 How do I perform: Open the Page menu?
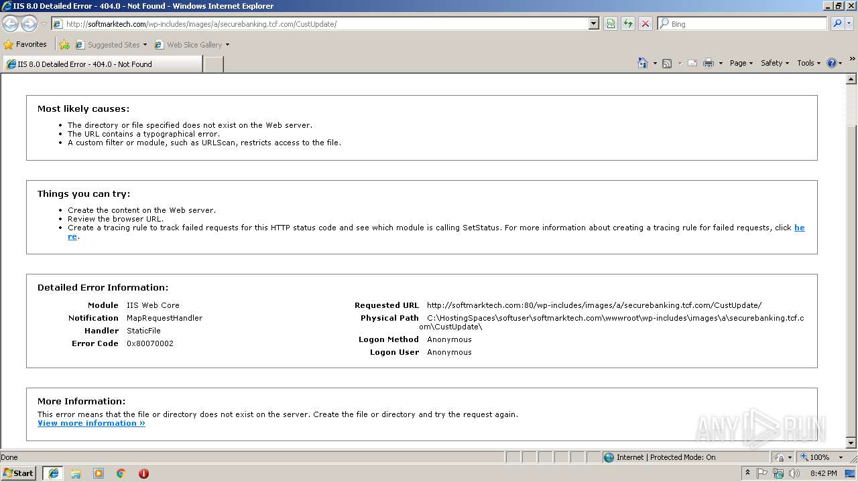pos(741,63)
